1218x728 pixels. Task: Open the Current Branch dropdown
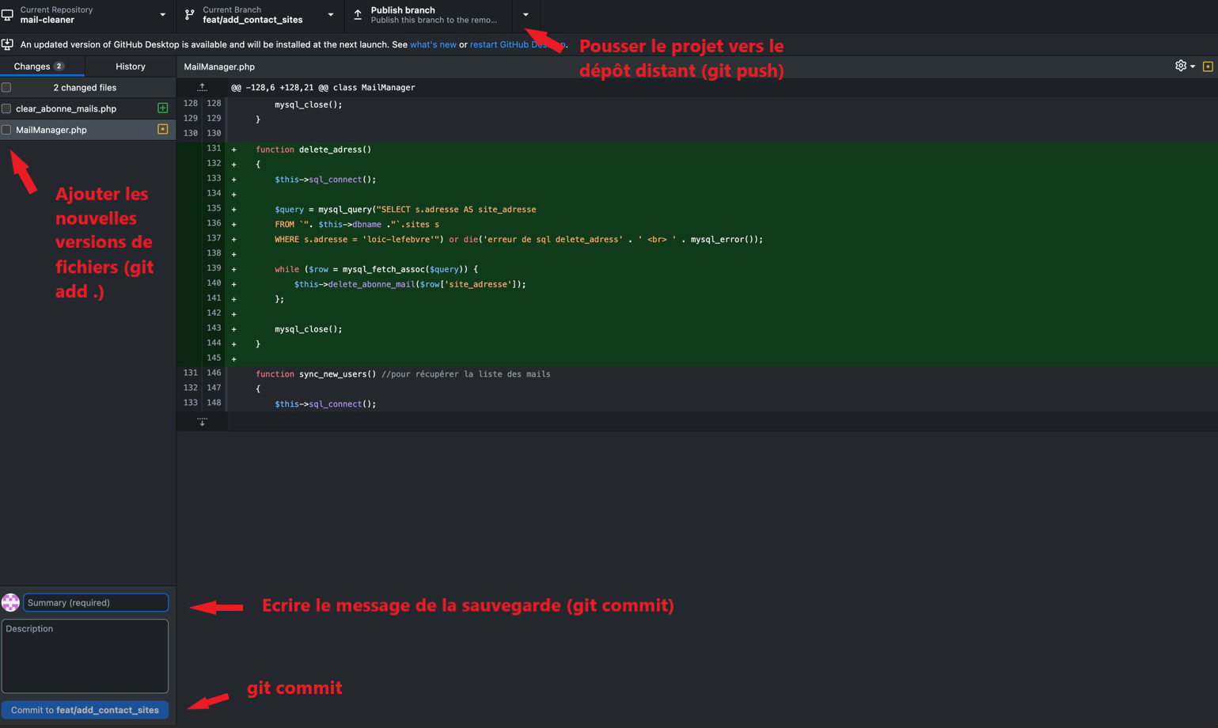[x=330, y=15]
